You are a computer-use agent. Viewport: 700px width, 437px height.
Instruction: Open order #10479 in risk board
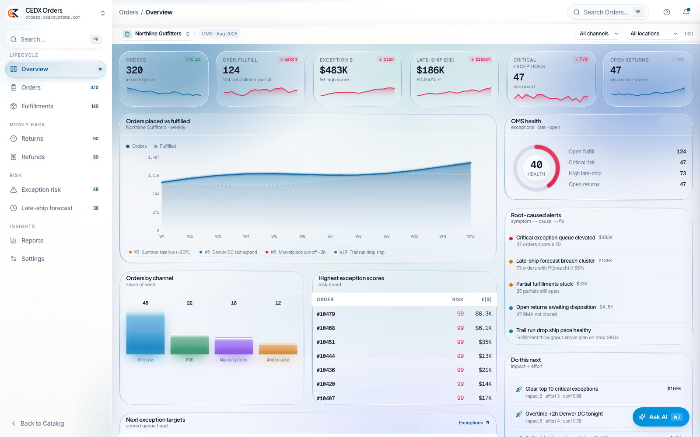click(x=404, y=314)
